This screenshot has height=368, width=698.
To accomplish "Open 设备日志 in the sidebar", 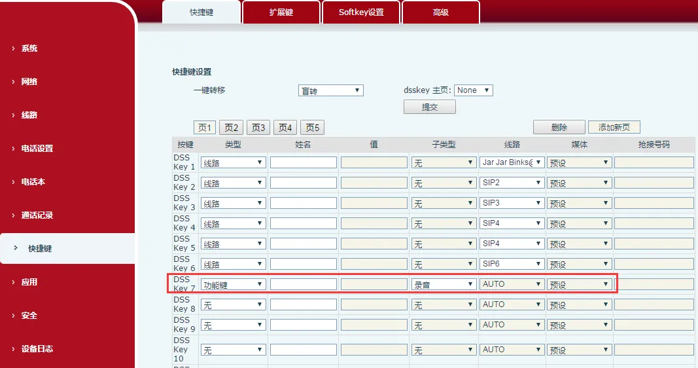I will pos(37,349).
